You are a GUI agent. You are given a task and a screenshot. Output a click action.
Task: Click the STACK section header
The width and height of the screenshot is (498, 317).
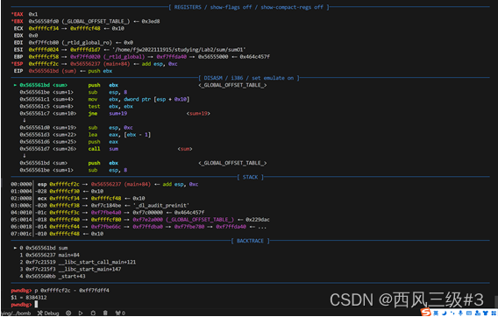click(250, 177)
